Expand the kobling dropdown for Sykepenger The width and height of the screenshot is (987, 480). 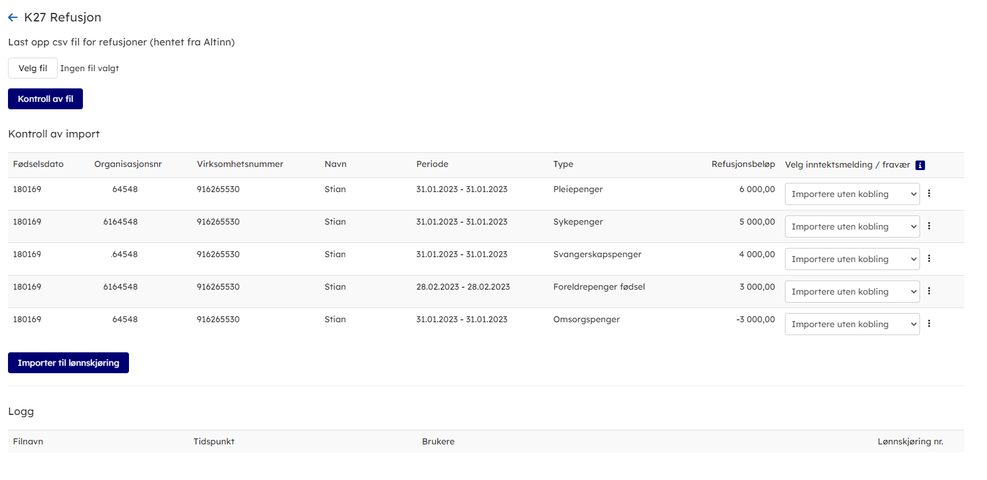pyautogui.click(x=851, y=226)
